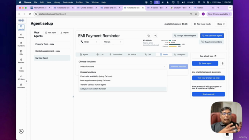Open the Bookmarks menu in menu bar
The width and height of the screenshot is (249, 140).
pyautogui.click(x=68, y=2)
